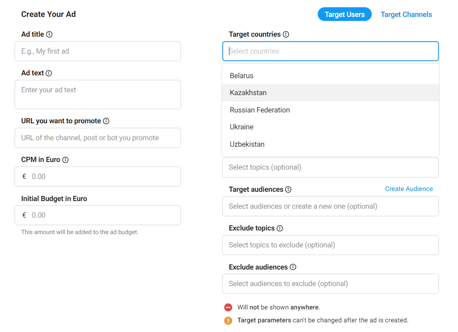This screenshot has height=332, width=458.
Task: Keep Target Users mode selected
Action: pyautogui.click(x=344, y=14)
